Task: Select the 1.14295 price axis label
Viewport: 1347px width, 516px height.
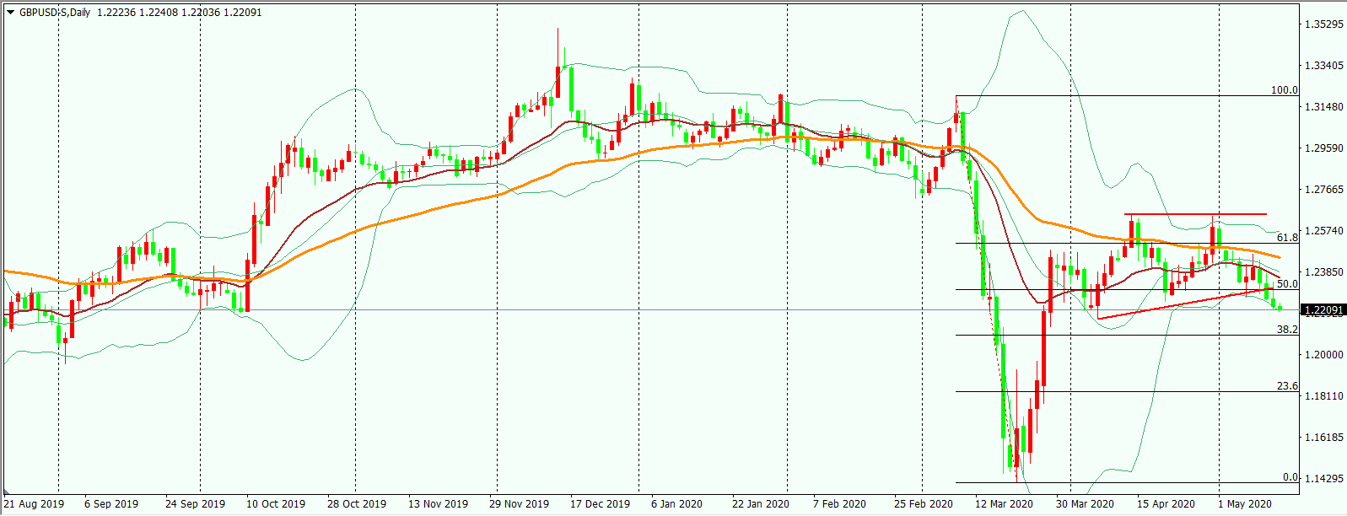Action: [1324, 479]
